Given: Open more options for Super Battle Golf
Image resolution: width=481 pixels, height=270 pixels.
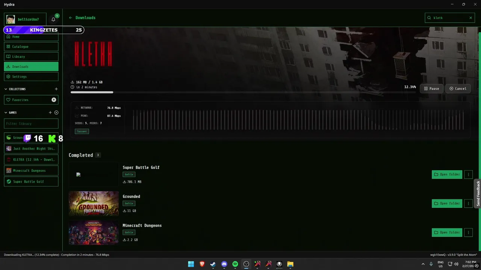Looking at the screenshot, I should [x=468, y=174].
